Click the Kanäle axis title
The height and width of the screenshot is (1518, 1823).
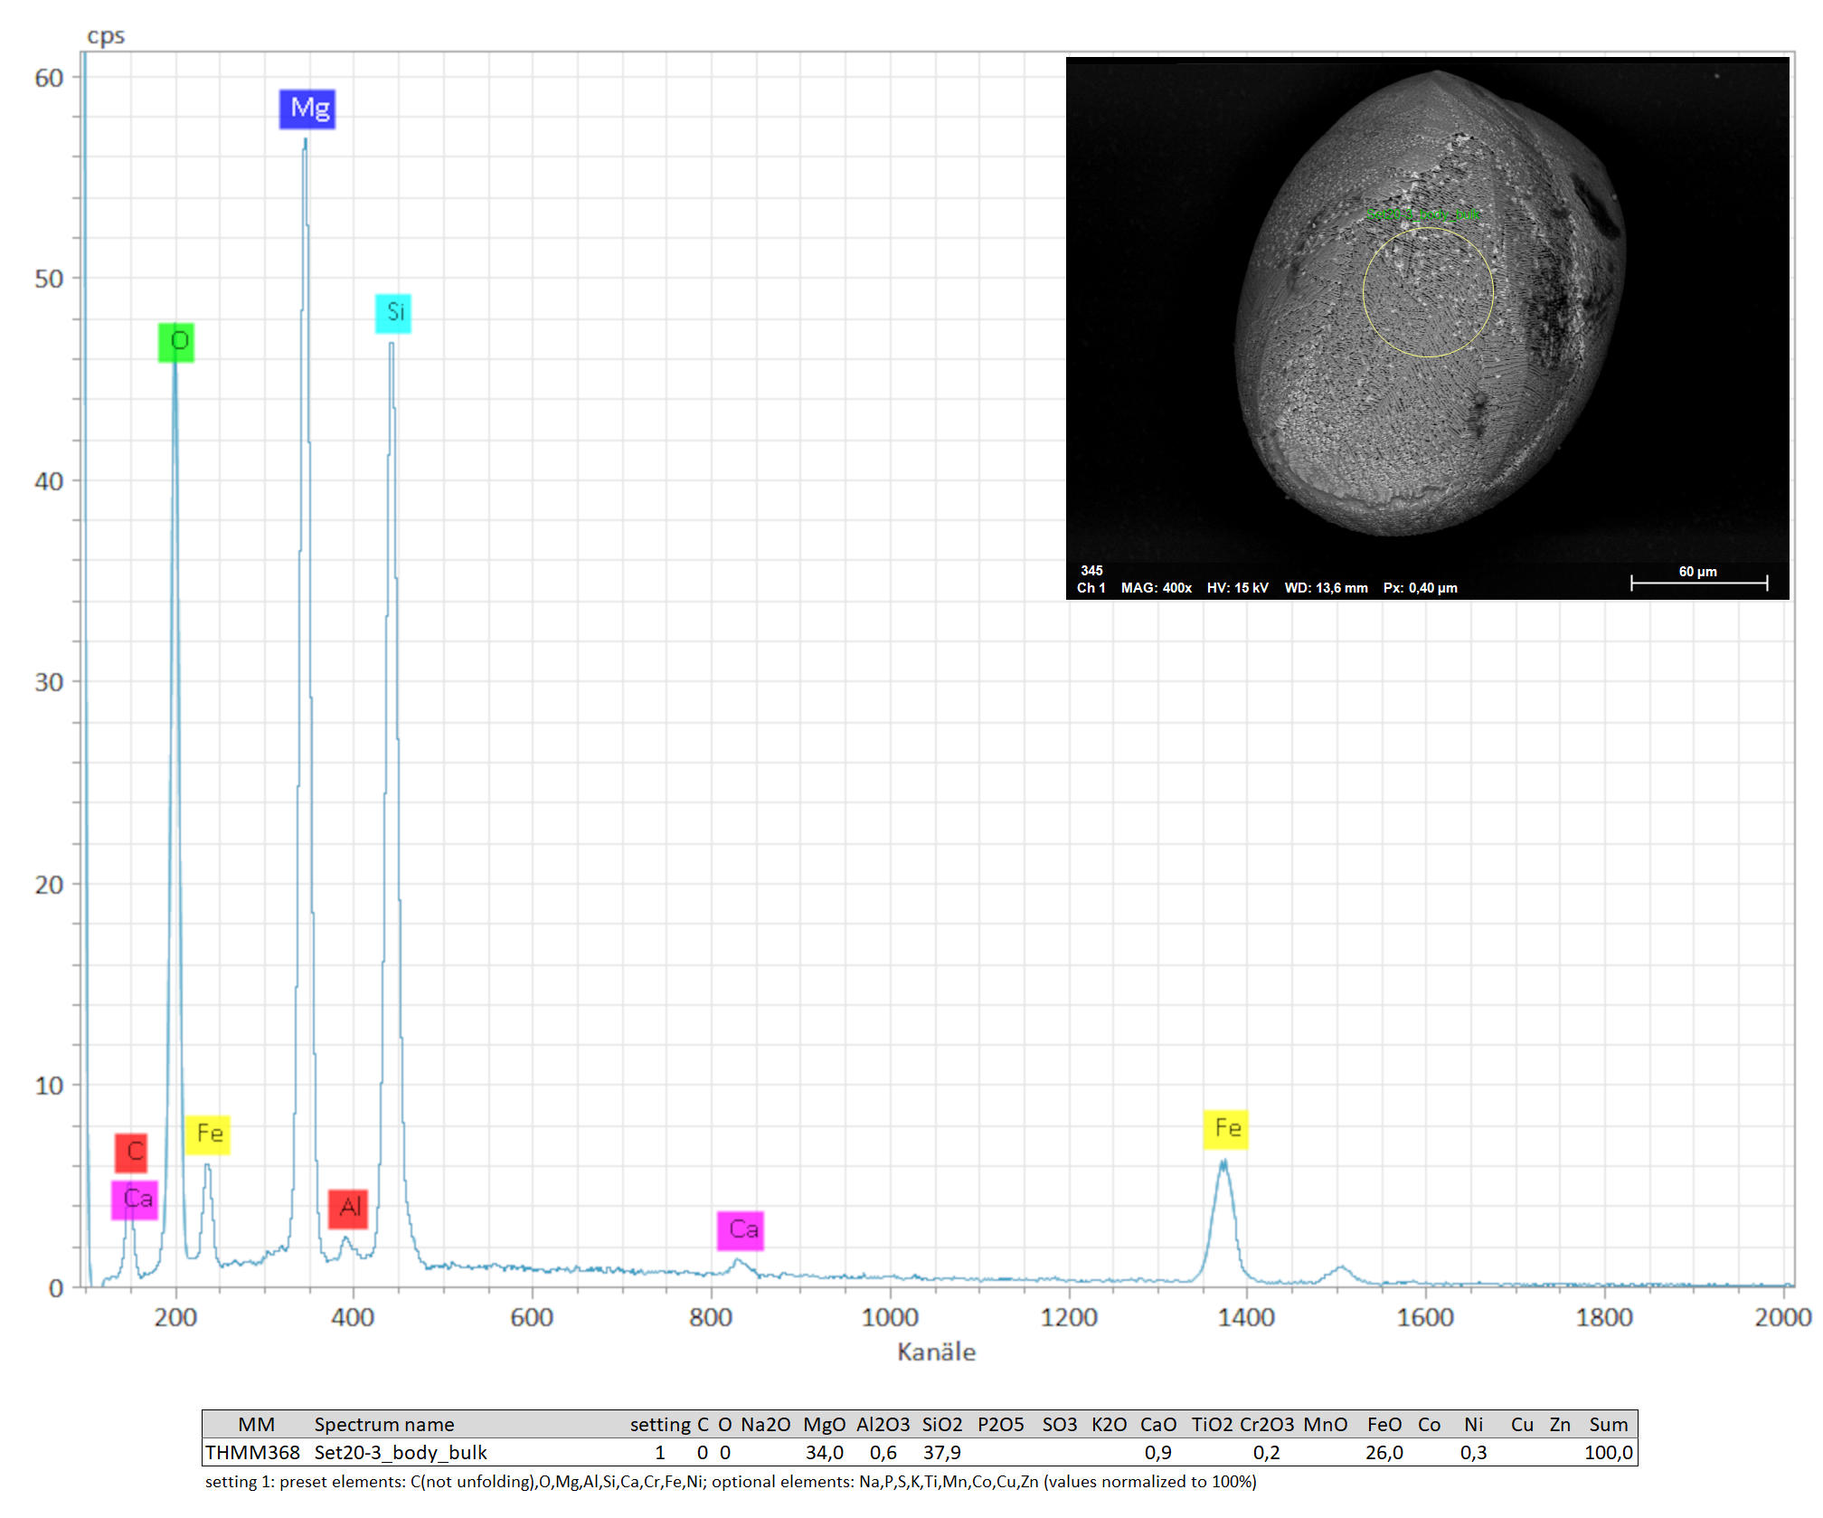(936, 1352)
